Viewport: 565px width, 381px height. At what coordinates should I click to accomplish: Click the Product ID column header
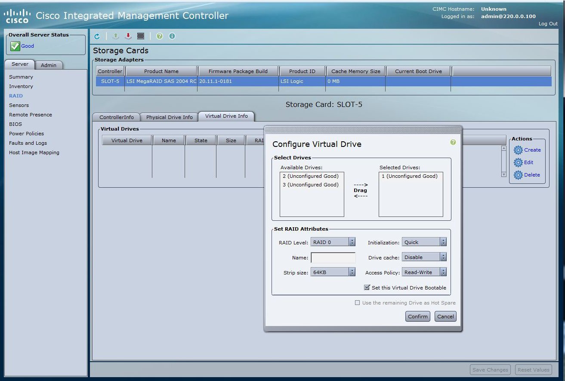(x=302, y=71)
